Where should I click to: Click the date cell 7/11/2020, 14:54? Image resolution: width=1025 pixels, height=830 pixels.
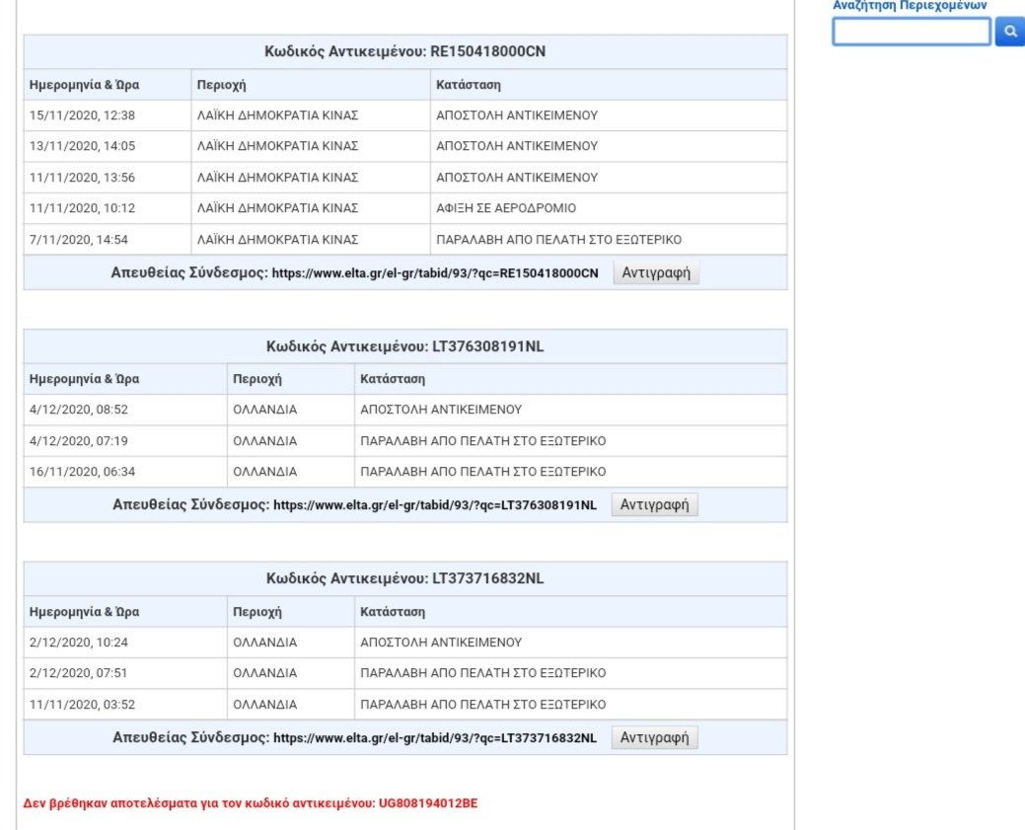[x=108, y=240]
